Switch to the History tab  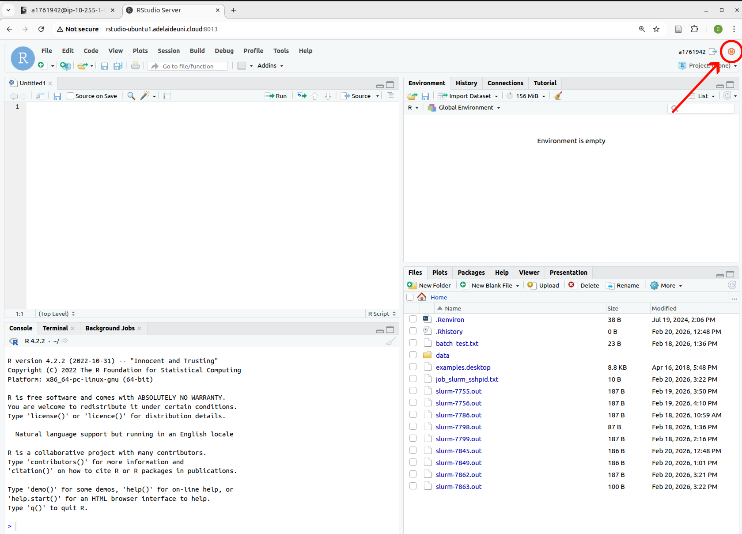466,83
